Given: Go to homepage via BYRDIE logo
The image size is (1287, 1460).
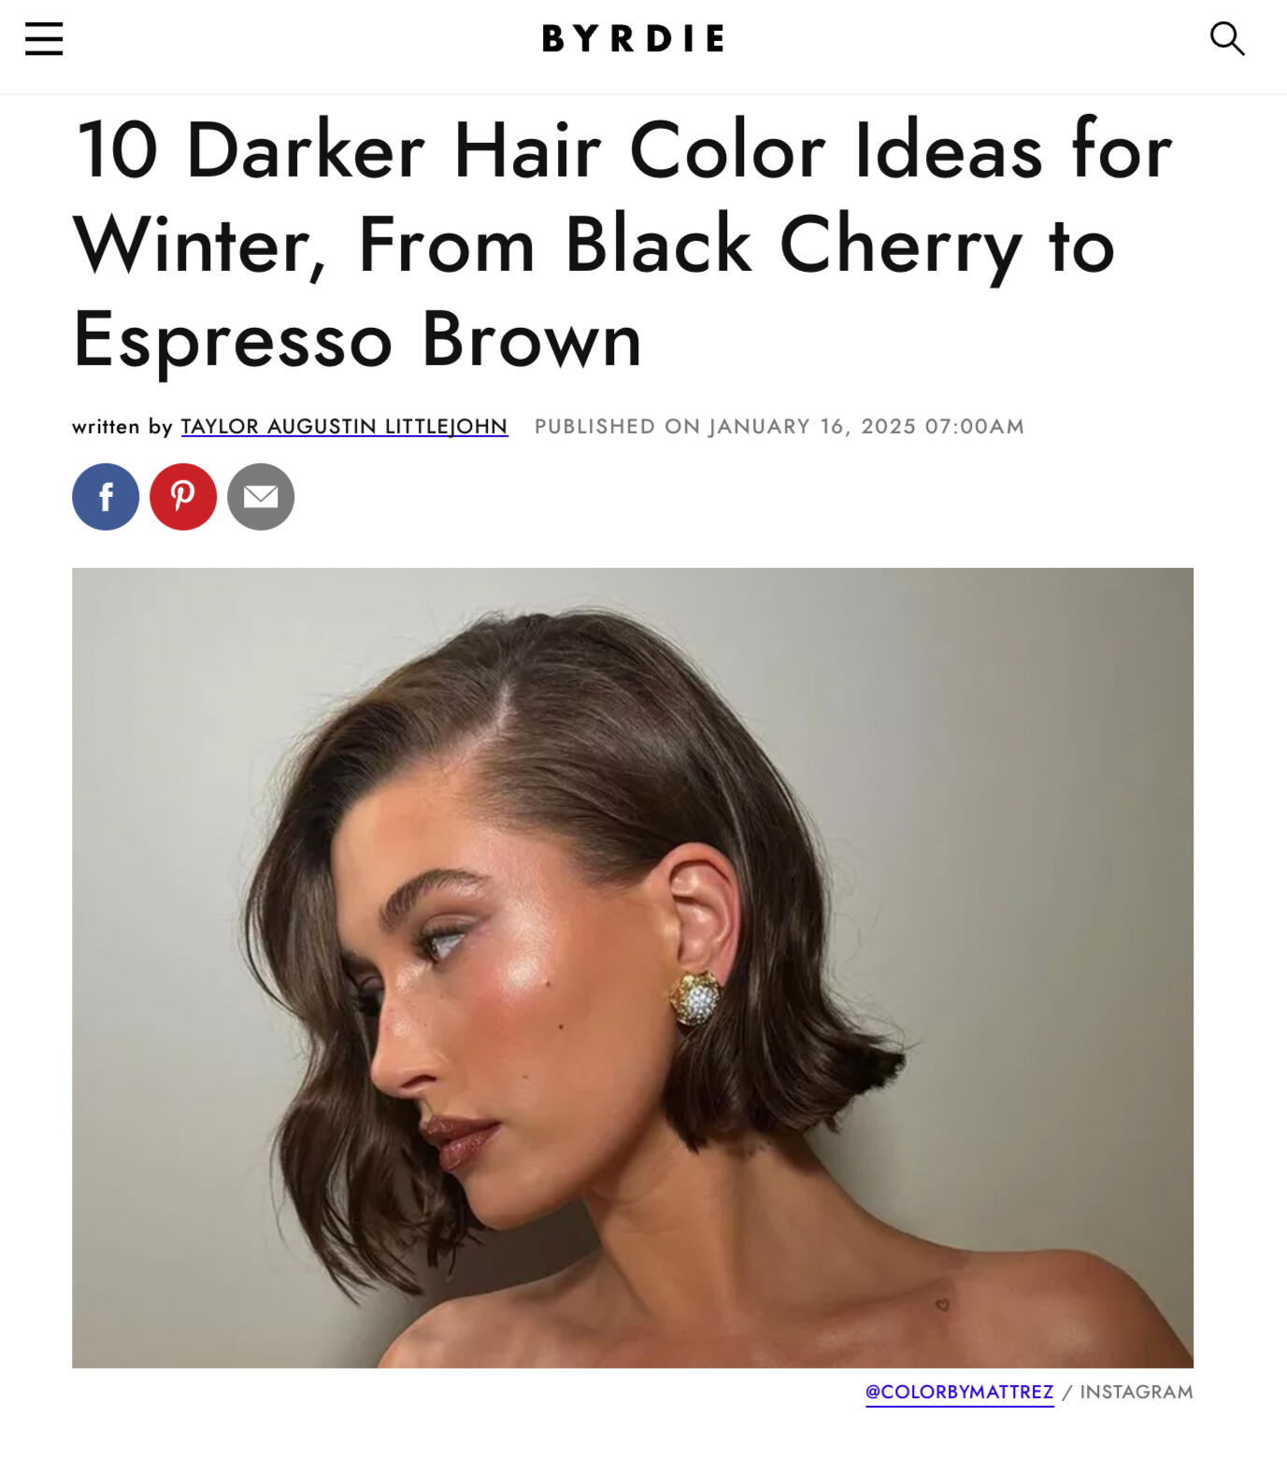Looking at the screenshot, I should click(x=633, y=38).
